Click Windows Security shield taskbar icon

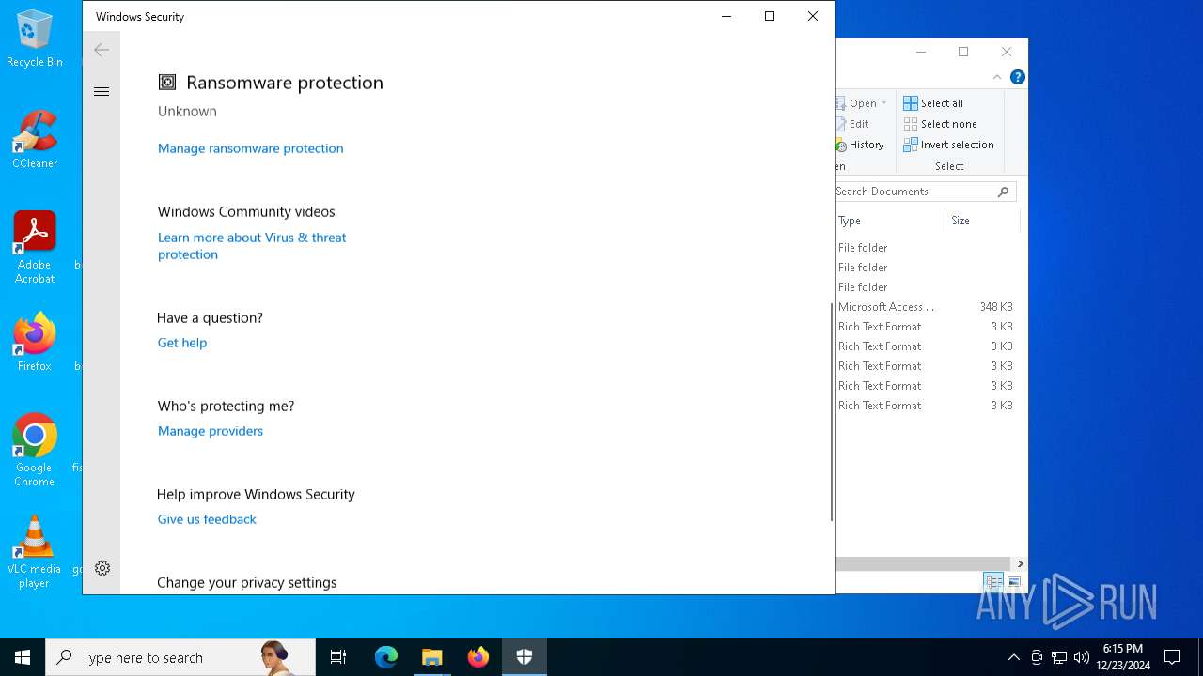524,657
